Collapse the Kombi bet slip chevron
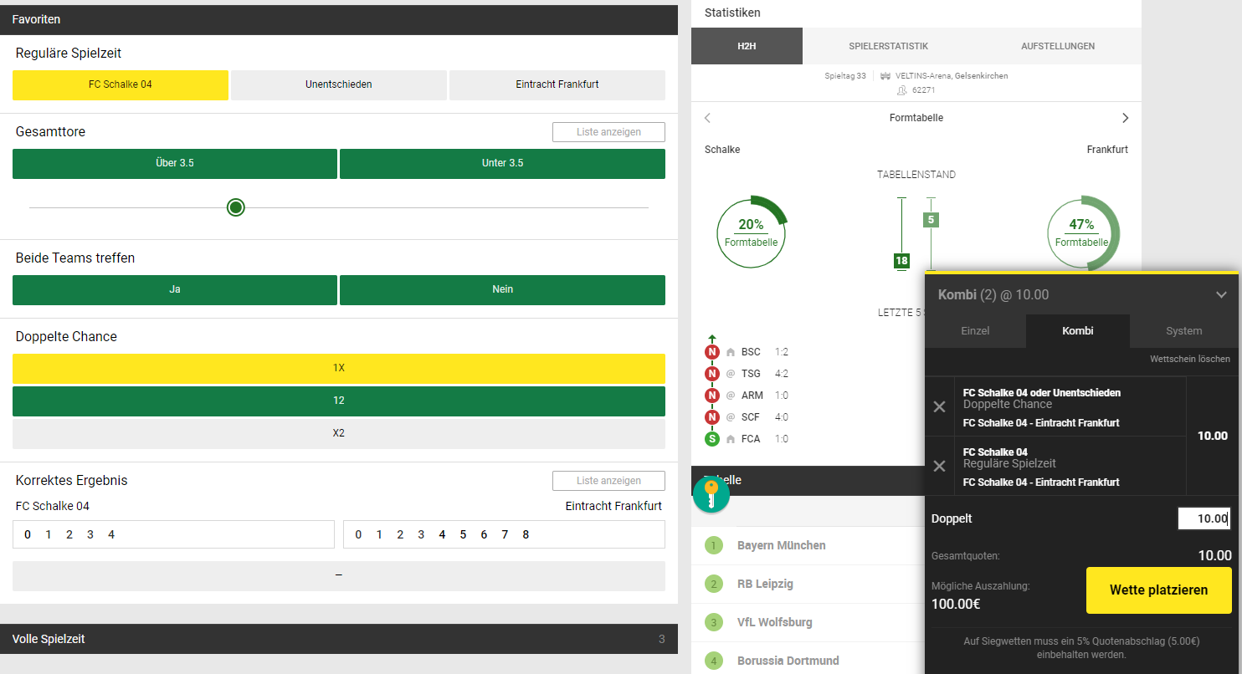Image resolution: width=1242 pixels, height=674 pixels. 1221,294
